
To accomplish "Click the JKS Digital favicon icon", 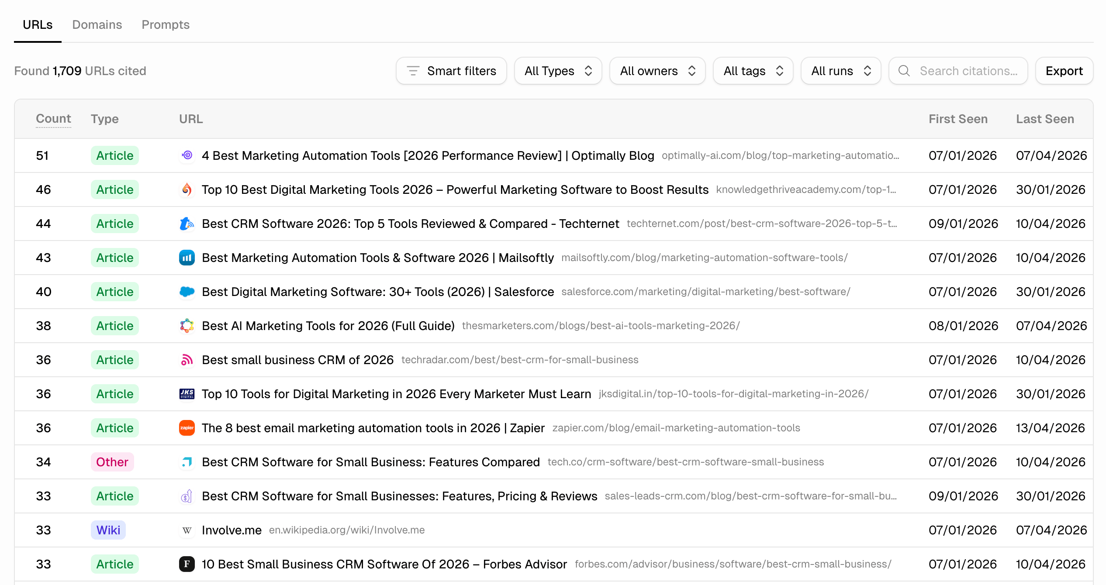I will (187, 394).
